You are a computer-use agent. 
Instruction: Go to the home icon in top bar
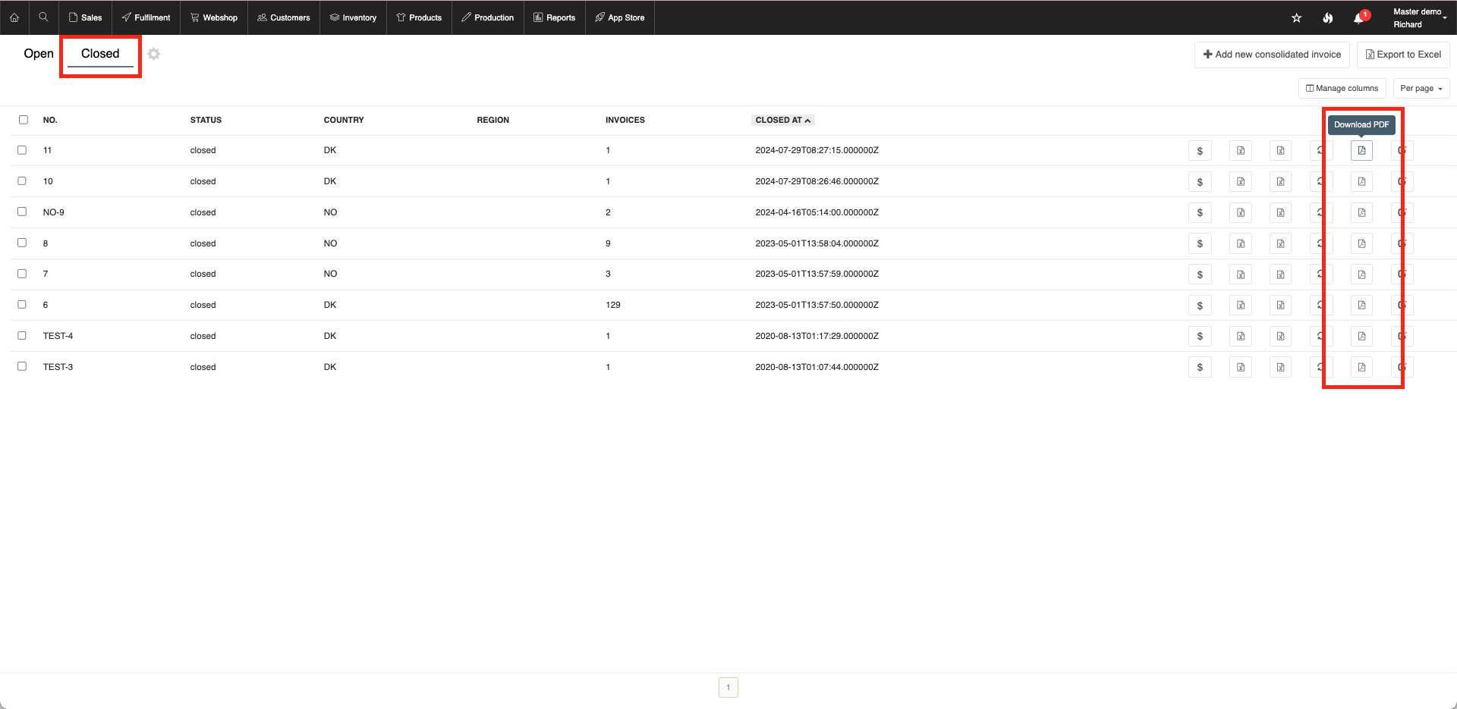point(14,17)
